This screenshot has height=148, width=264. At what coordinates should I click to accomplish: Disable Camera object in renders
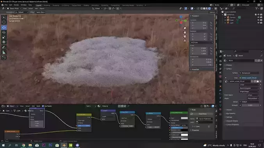point(261,17)
